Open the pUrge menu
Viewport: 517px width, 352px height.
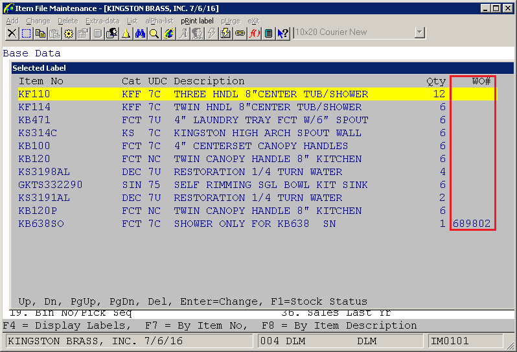(x=231, y=21)
